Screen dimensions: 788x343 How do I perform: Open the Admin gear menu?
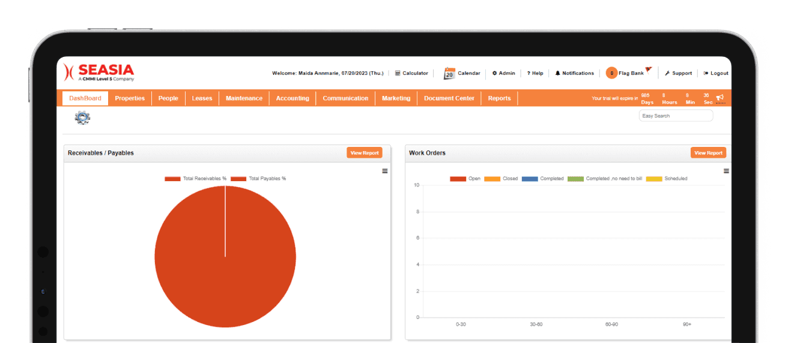494,73
